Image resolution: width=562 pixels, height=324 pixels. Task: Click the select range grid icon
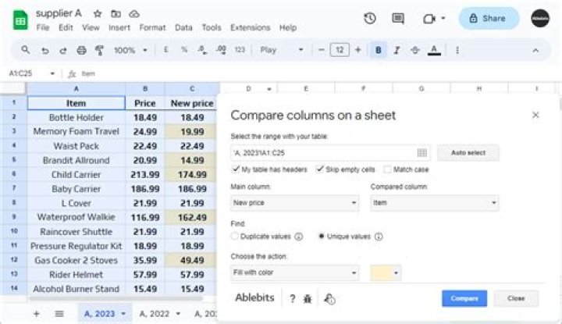pos(422,153)
